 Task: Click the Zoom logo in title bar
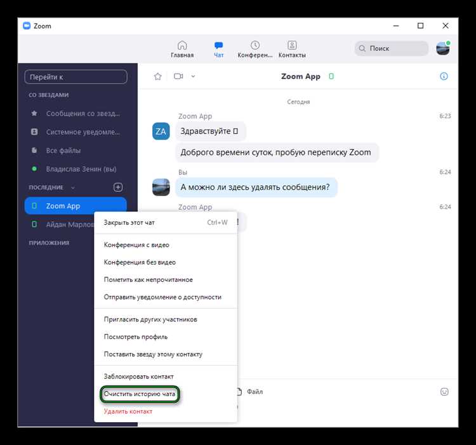27,26
